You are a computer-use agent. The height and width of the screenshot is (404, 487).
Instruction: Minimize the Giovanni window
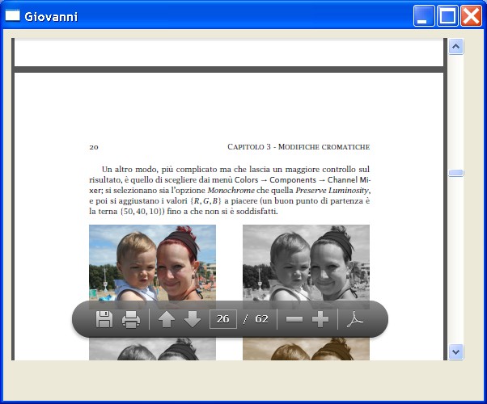425,16
